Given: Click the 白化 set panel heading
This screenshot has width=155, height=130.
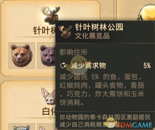Looking at the screenshot, I should pos(49,111).
